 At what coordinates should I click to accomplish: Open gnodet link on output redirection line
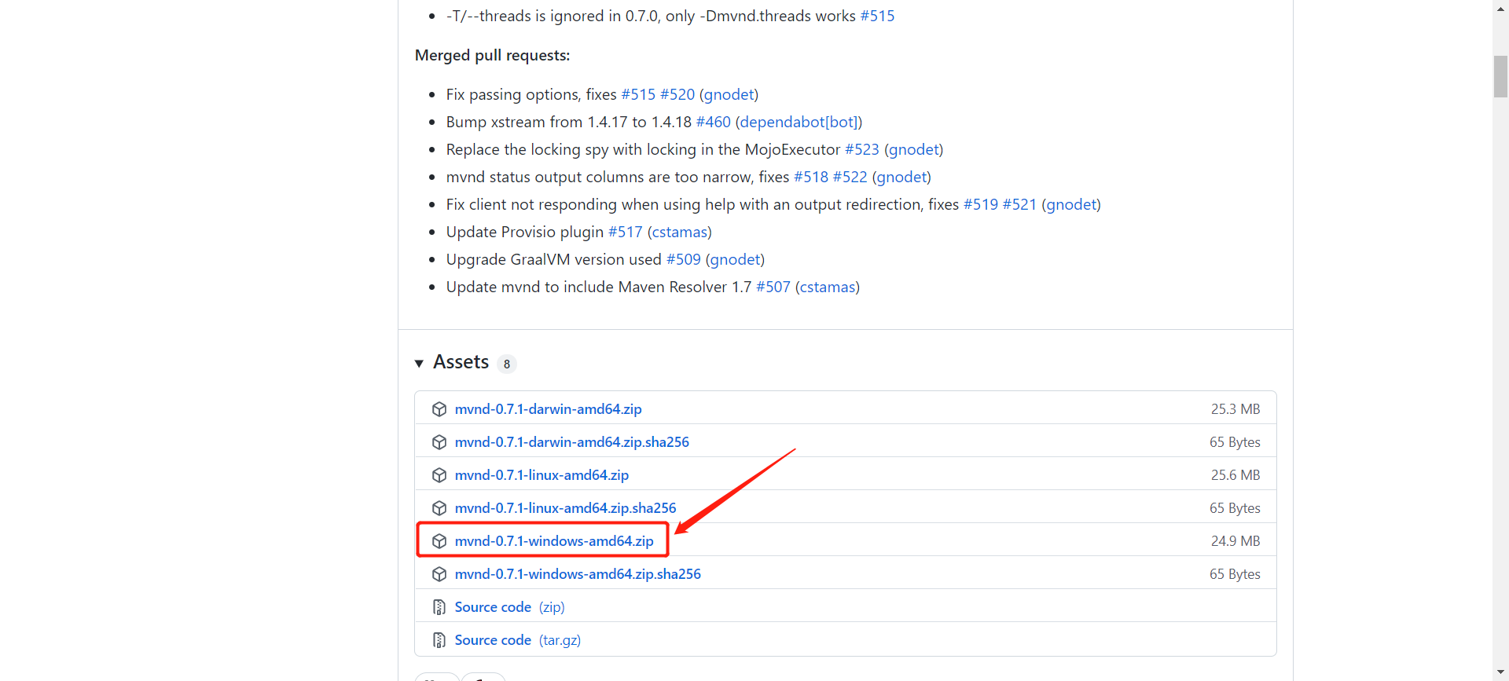[1071, 204]
